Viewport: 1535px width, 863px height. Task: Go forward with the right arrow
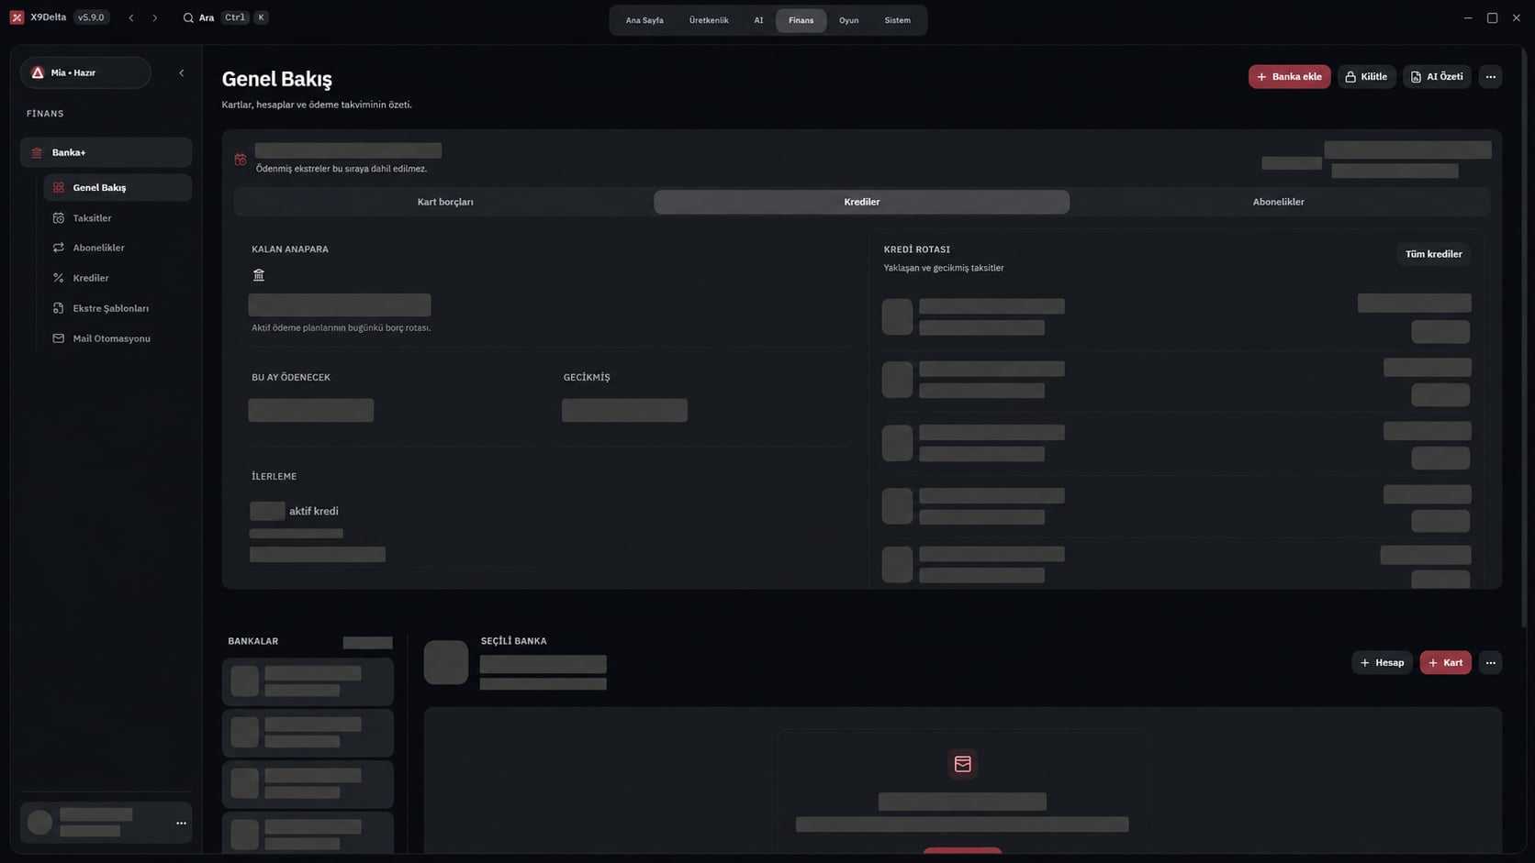pos(154,17)
